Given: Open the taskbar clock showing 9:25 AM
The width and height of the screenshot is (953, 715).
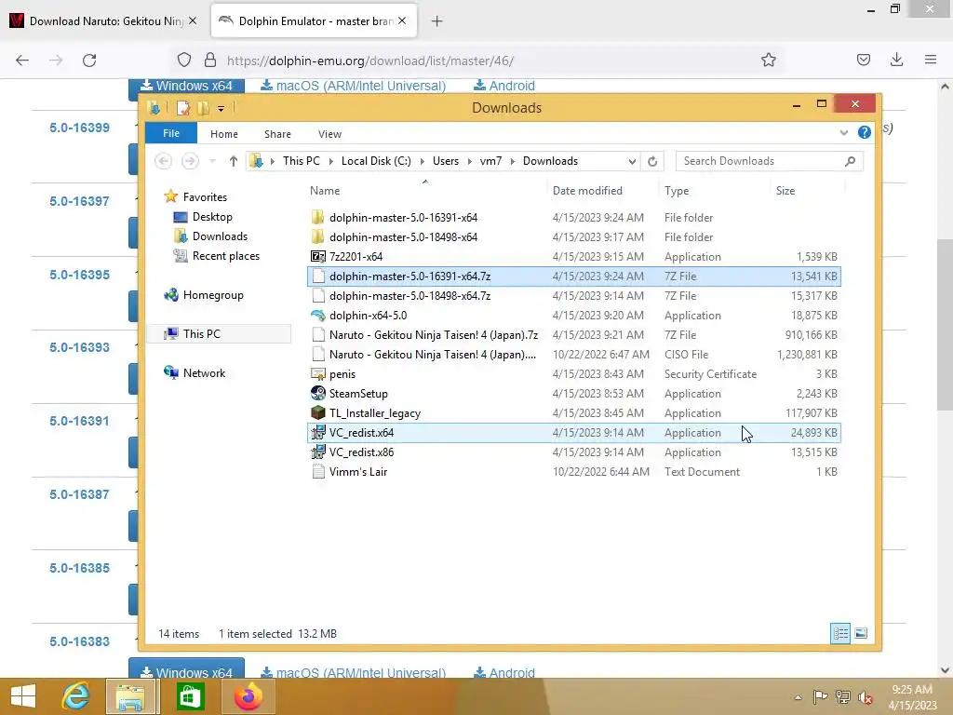Looking at the screenshot, I should (x=912, y=697).
